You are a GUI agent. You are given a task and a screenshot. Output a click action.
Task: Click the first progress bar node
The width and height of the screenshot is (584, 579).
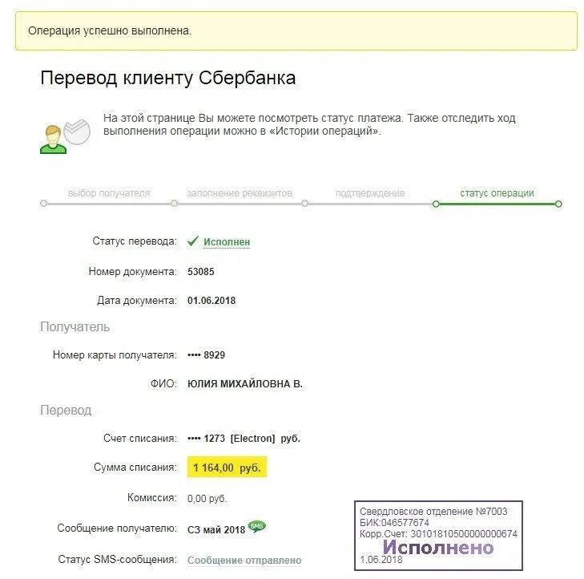pyautogui.click(x=43, y=204)
